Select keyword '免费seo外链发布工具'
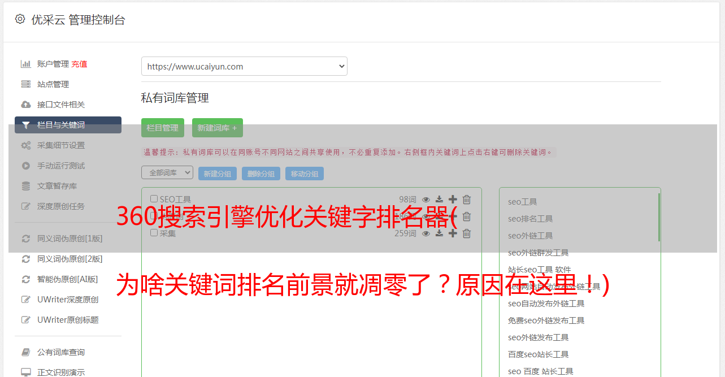This screenshot has height=377, width=725. click(x=546, y=320)
